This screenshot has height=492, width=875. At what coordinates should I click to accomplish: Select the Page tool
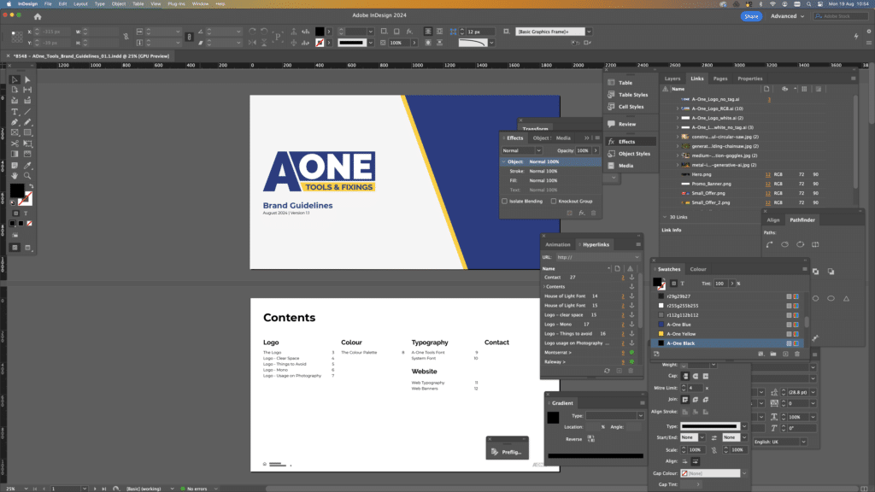tap(15, 90)
